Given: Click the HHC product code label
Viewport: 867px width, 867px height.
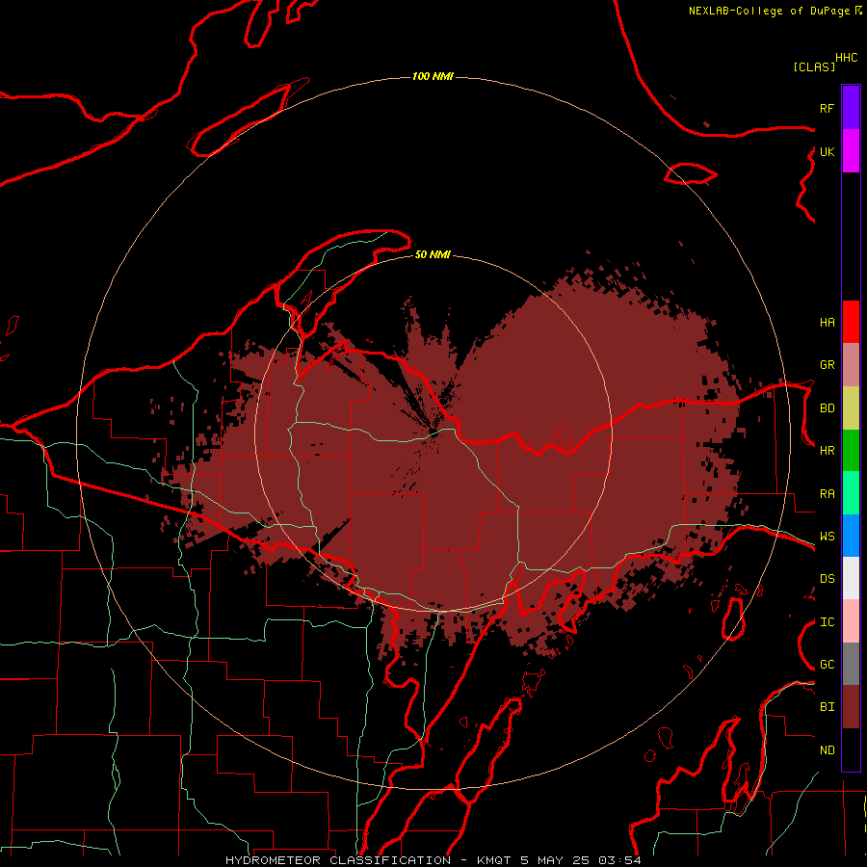Looking at the screenshot, I should pos(846,58).
